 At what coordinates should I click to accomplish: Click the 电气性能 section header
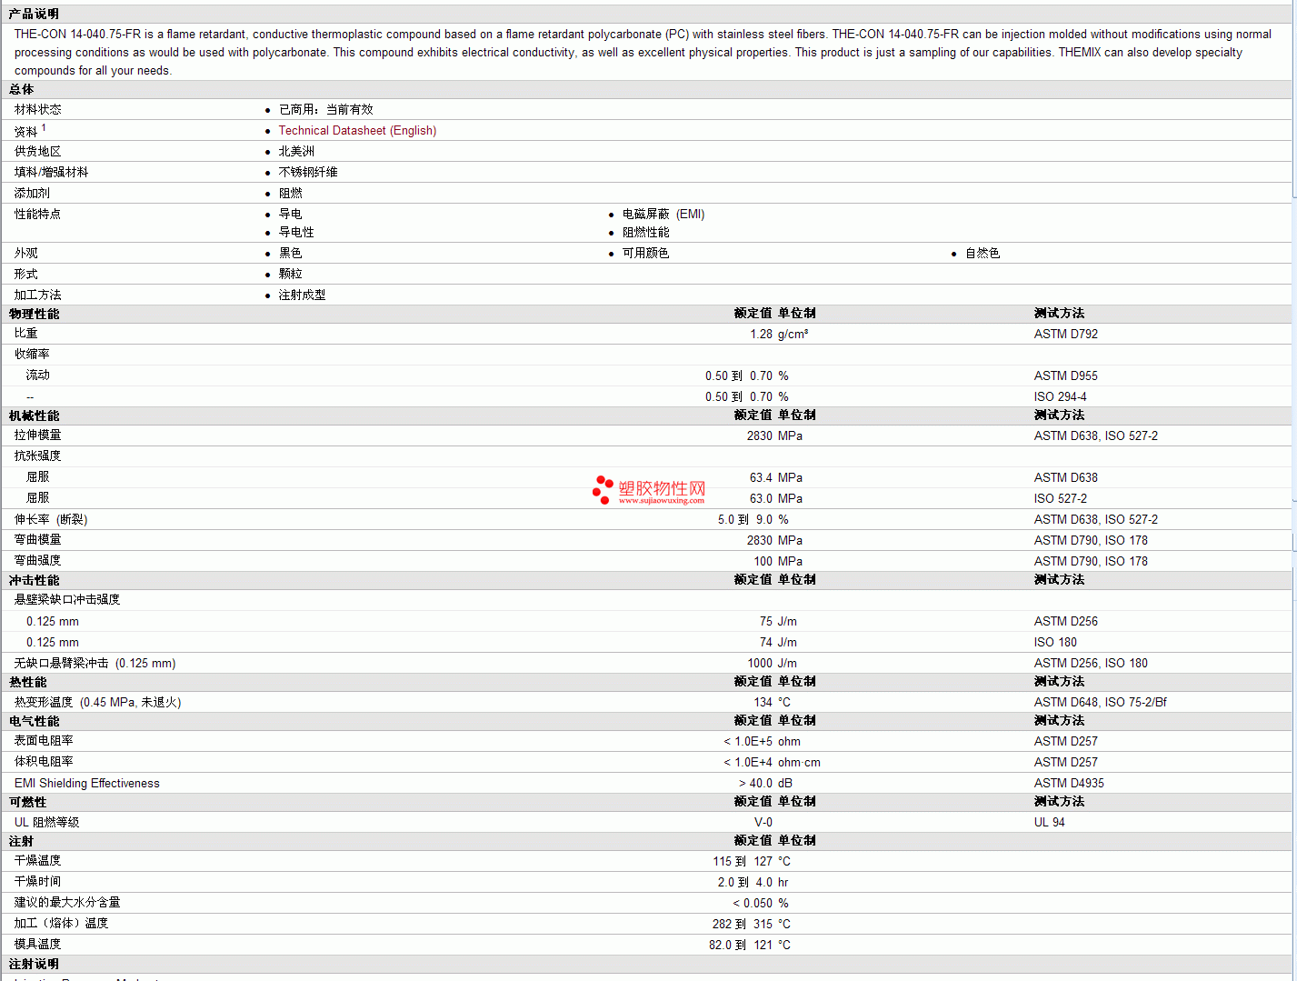[x=35, y=721]
